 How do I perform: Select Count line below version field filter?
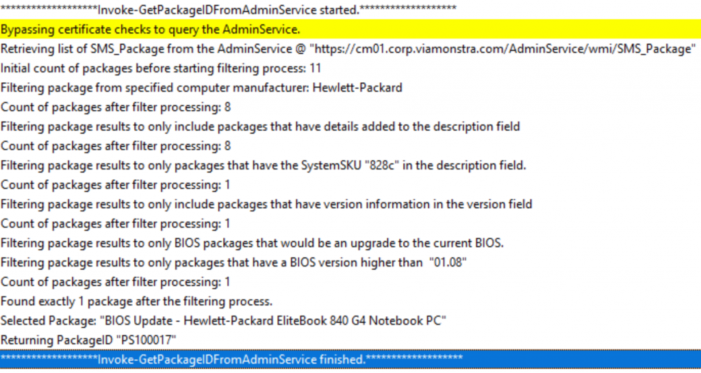[x=350, y=223]
